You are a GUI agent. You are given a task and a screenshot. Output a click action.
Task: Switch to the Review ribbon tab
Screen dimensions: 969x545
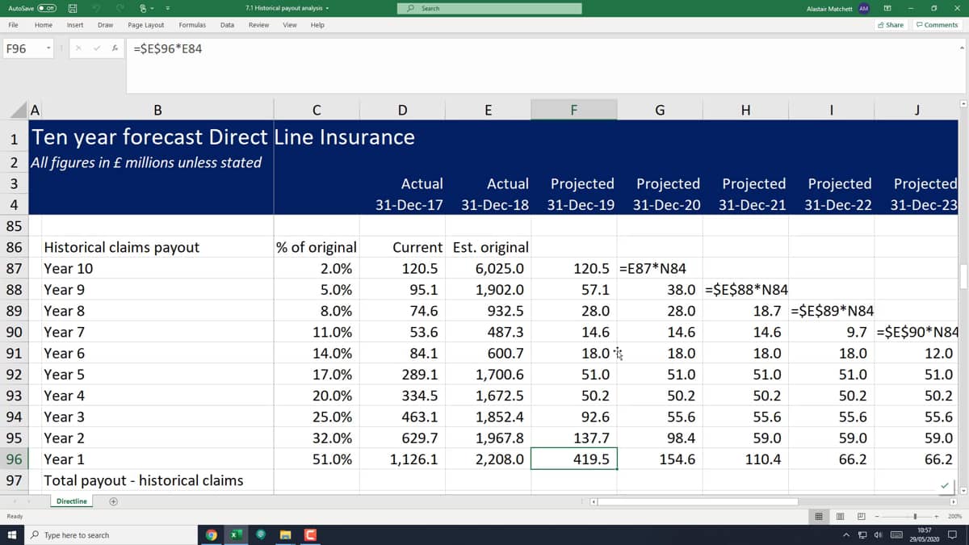[x=258, y=25]
